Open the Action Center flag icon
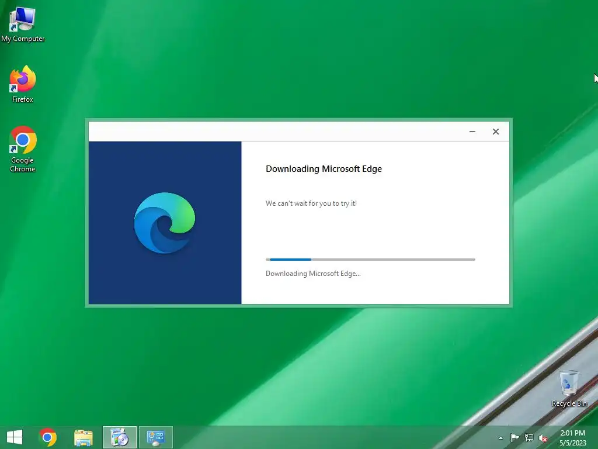 pos(514,437)
